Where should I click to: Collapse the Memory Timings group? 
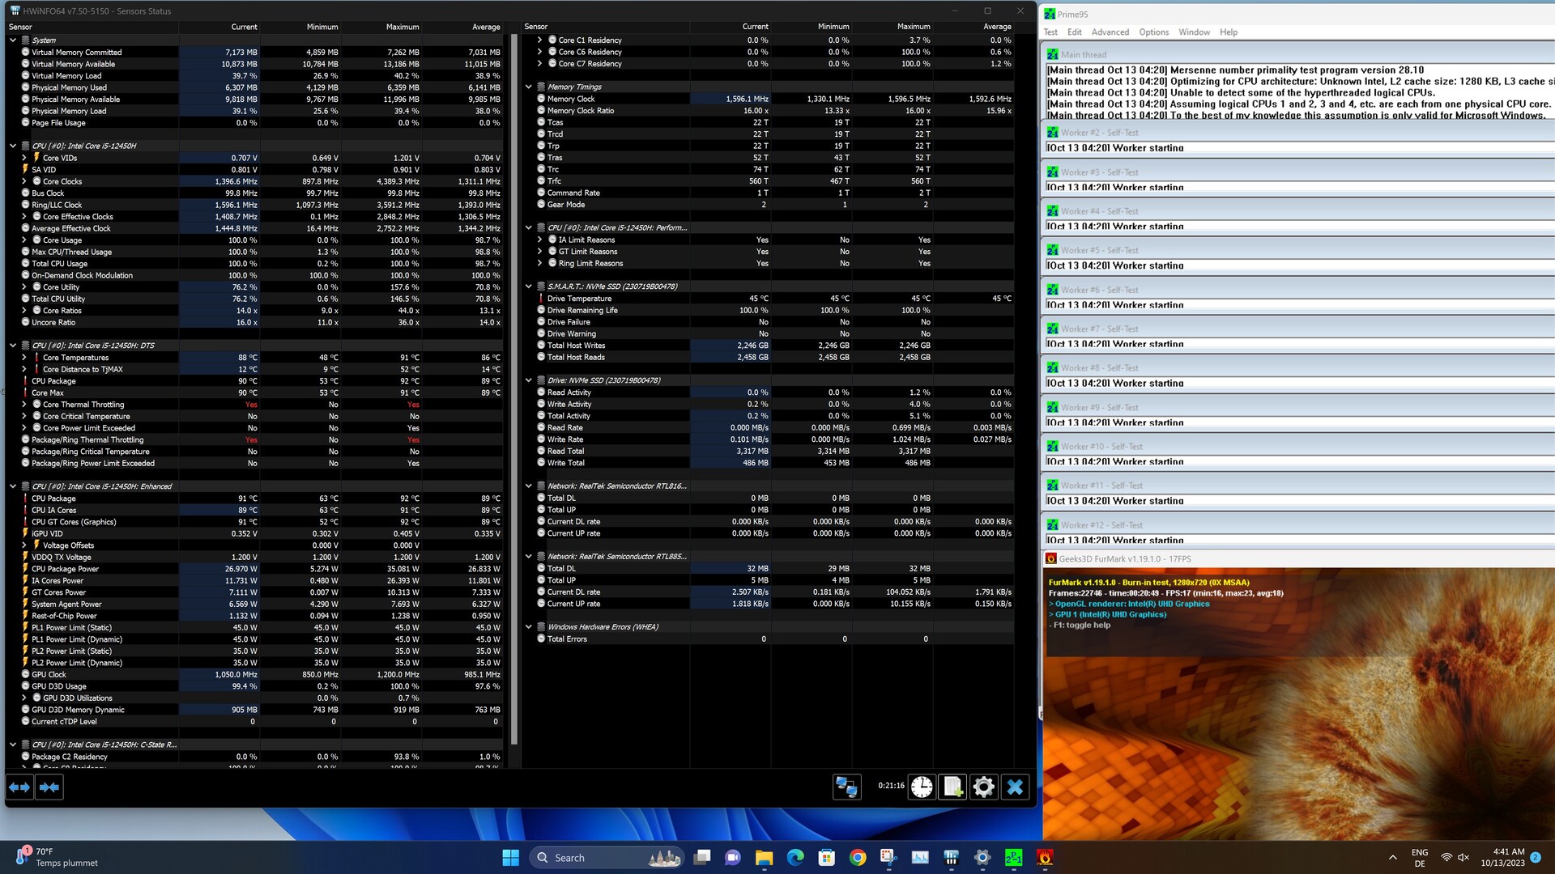point(529,87)
